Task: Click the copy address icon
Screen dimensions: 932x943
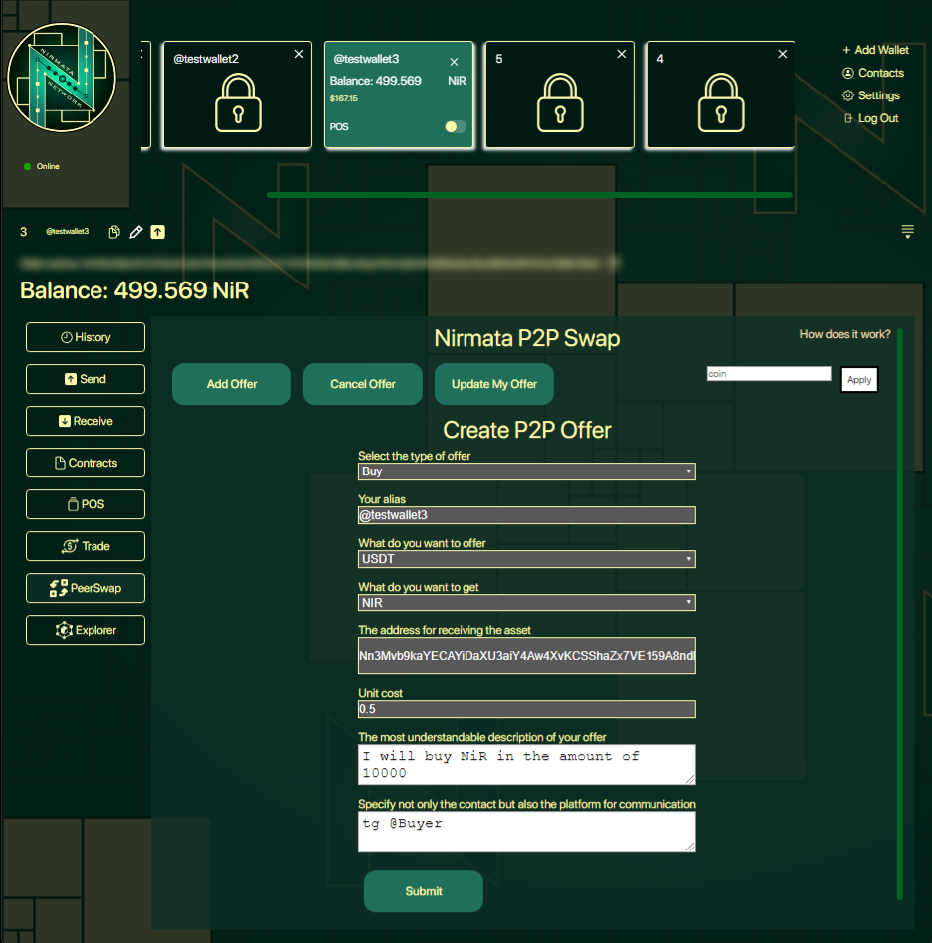Action: (x=114, y=232)
